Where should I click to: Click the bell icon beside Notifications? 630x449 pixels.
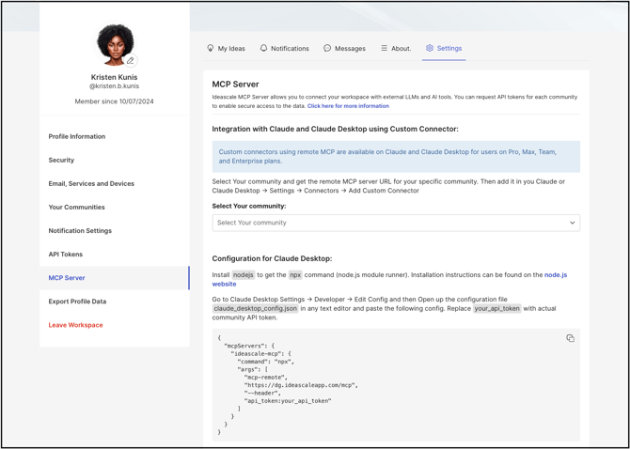pos(263,48)
